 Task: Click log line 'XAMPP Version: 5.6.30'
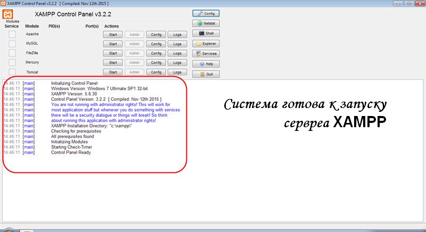(74, 94)
